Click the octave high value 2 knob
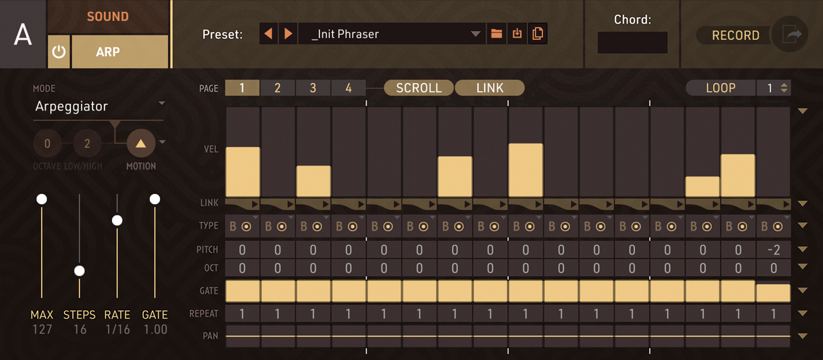The height and width of the screenshot is (360, 823). point(87,143)
